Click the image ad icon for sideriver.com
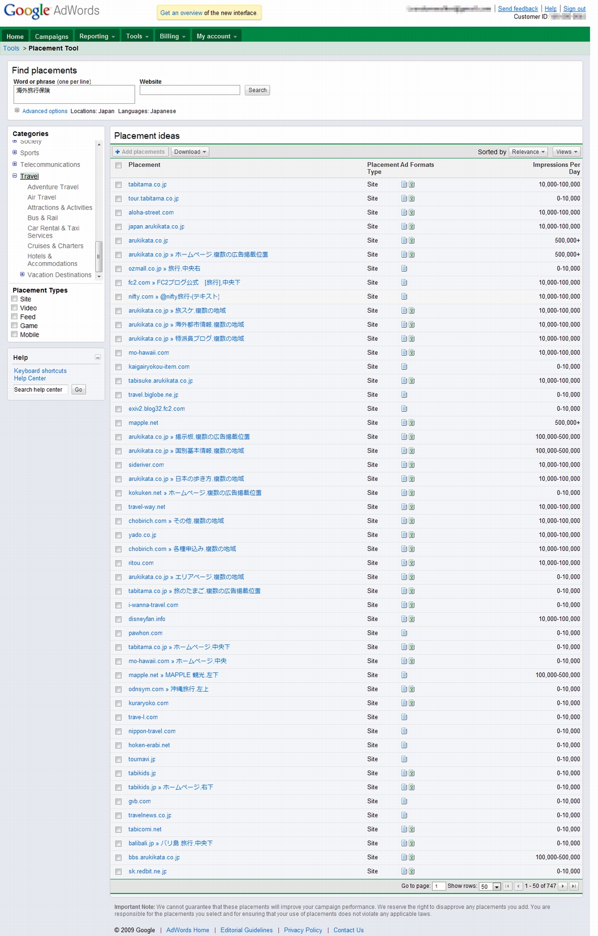 tap(412, 465)
